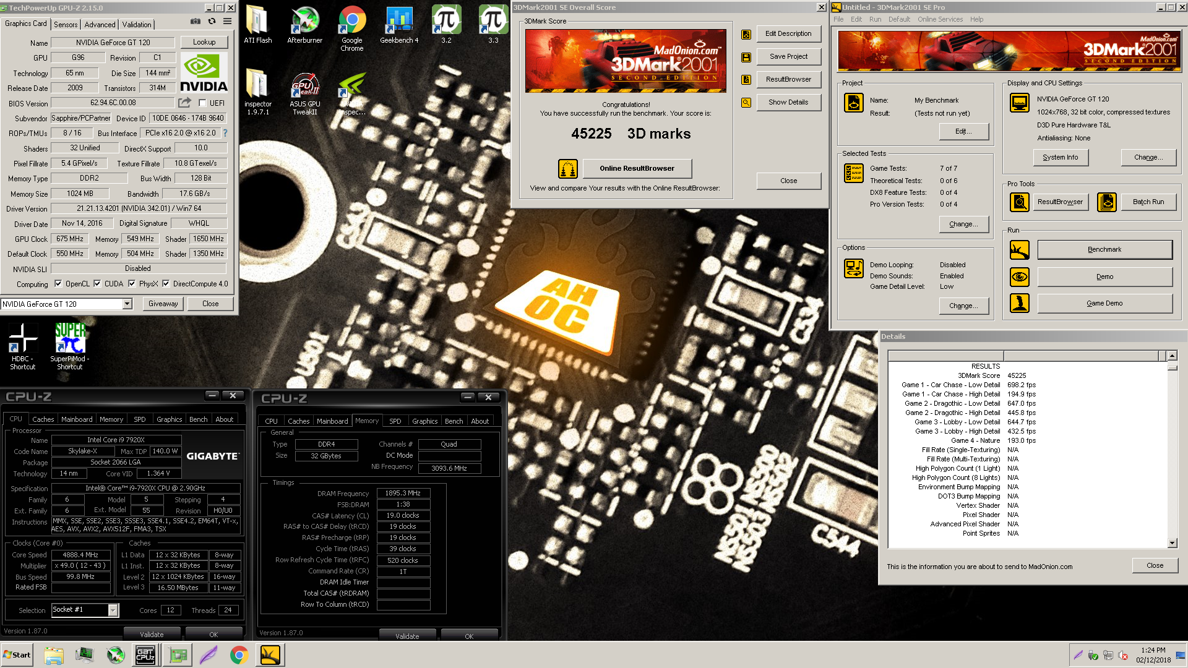Click the Save Project floppy icon
Screen dimensions: 1188x668
[x=746, y=58]
